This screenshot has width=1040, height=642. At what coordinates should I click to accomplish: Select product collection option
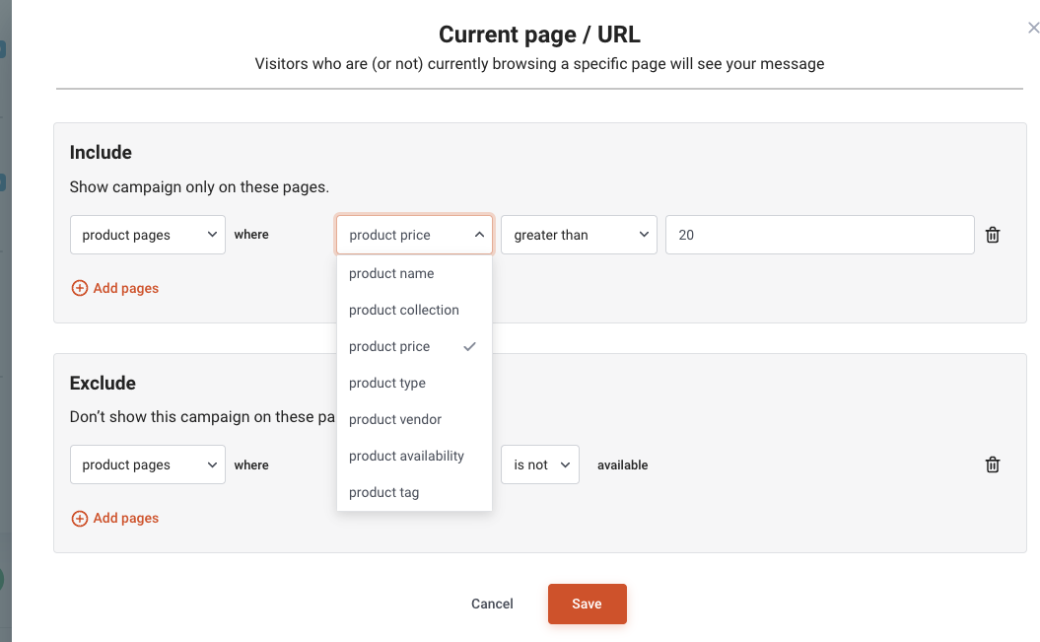(x=414, y=310)
